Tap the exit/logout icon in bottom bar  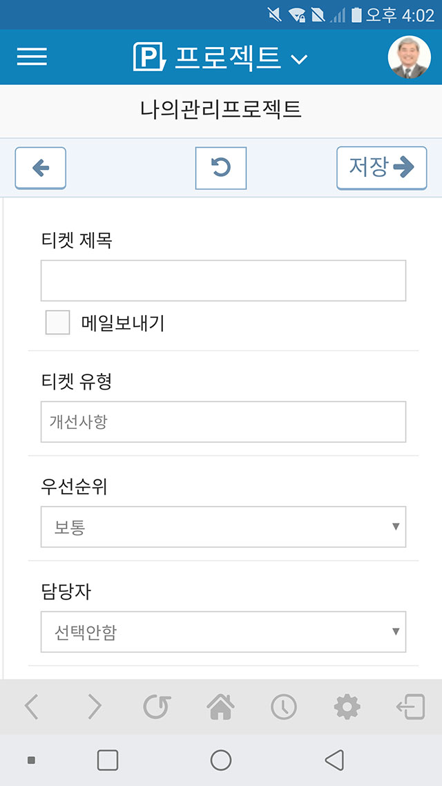[410, 707]
